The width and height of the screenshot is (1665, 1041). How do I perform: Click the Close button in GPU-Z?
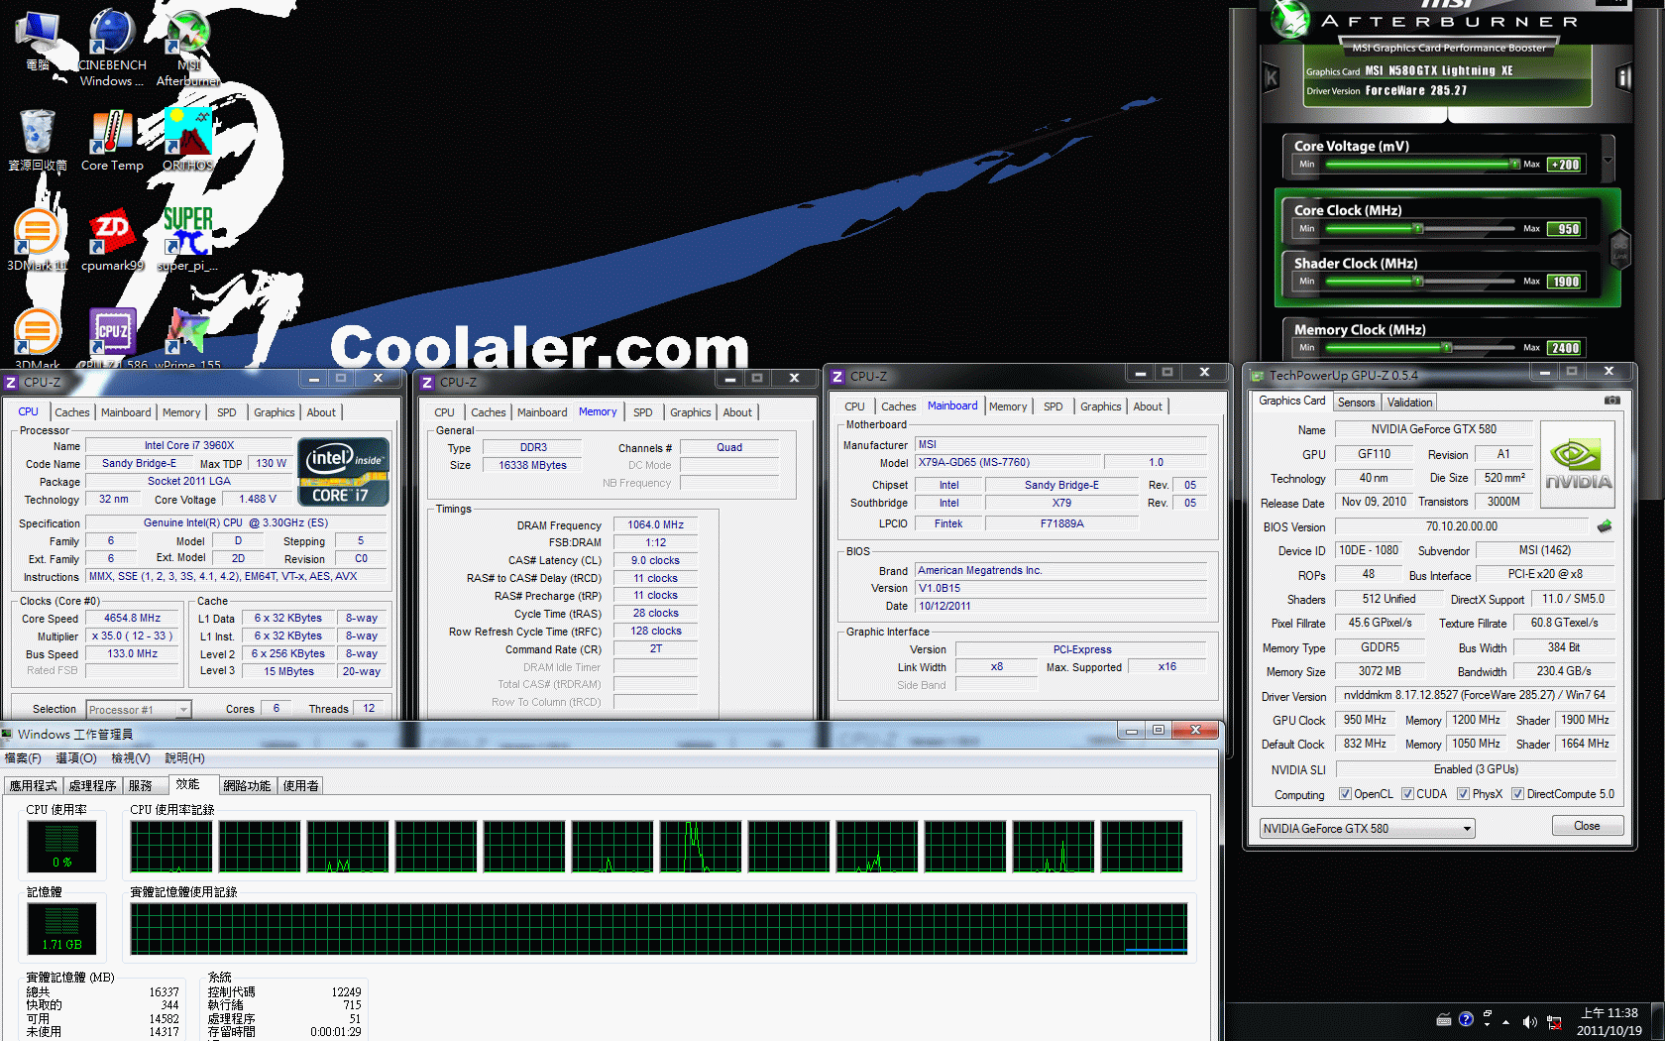click(1587, 826)
